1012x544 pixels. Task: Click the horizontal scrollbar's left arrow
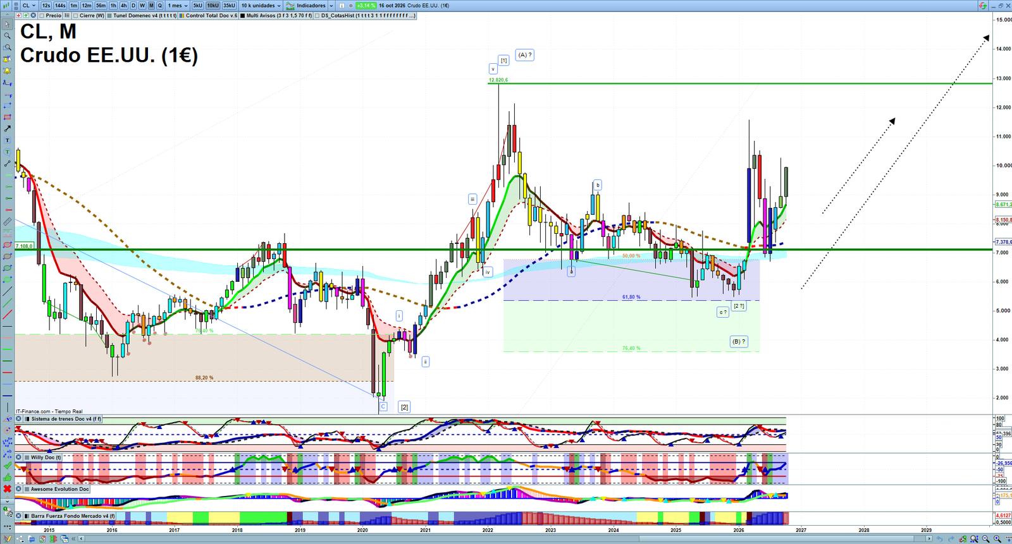coord(82,539)
